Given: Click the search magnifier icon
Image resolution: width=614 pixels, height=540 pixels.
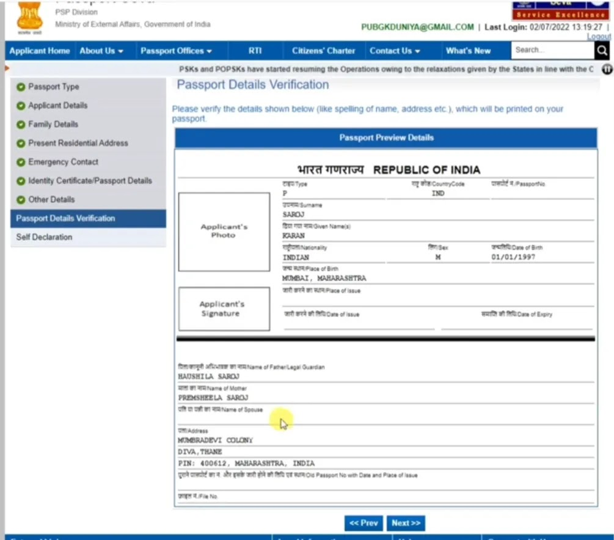Looking at the screenshot, I should point(602,50).
